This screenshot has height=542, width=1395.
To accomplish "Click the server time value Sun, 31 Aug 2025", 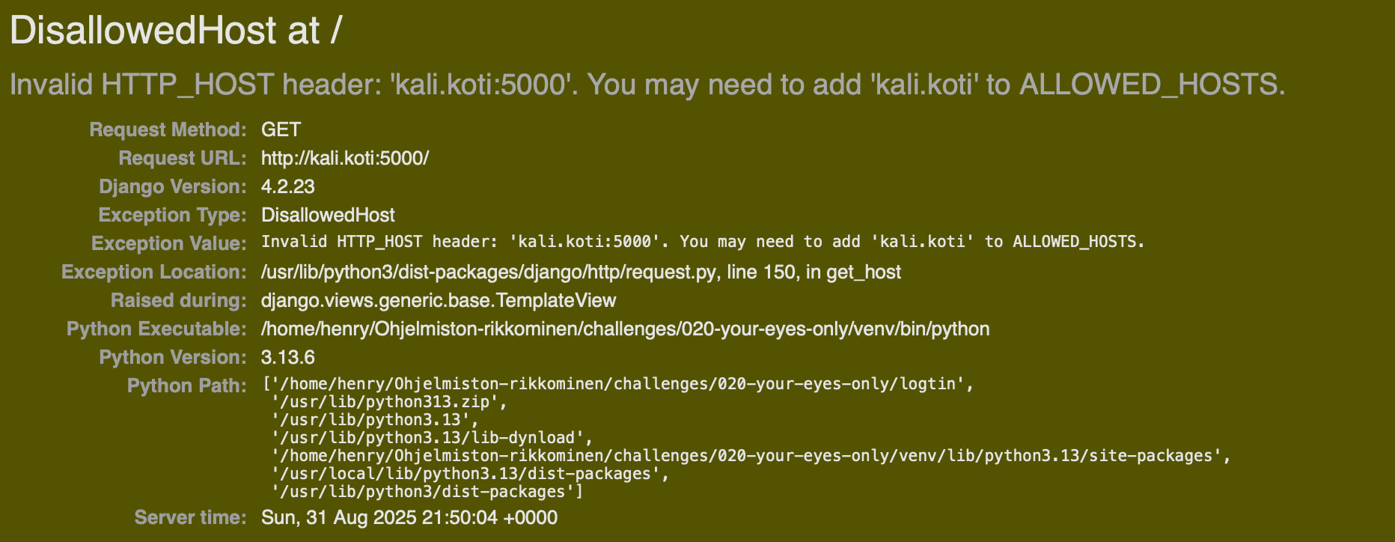I will 409,517.
